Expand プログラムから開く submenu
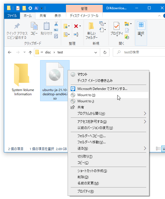 click(108, 114)
